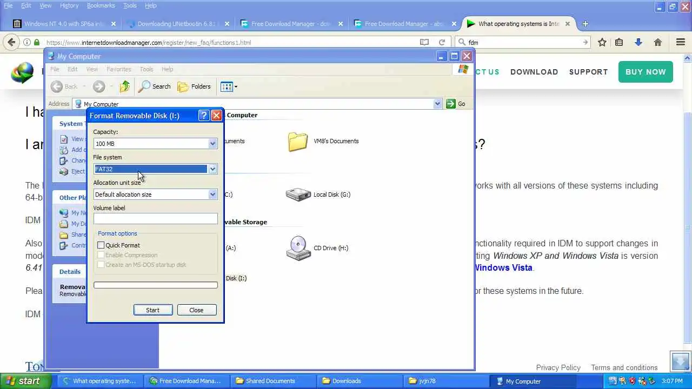Screen dimensions: 692x389
Task: Click SUPPORT link on IDM site
Action: click(588, 72)
